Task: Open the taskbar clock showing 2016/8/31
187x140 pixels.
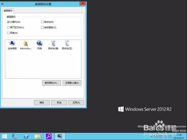Action: coord(179,137)
